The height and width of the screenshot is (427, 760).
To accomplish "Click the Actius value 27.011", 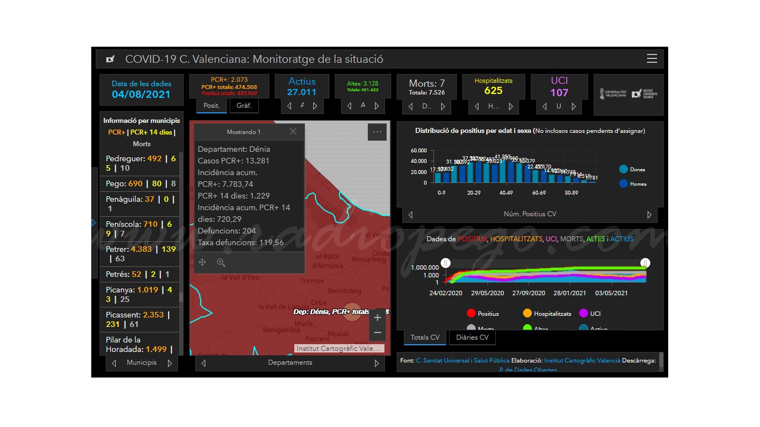I will point(302,92).
